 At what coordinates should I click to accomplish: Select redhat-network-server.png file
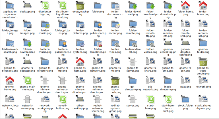[x=98, y=99]
